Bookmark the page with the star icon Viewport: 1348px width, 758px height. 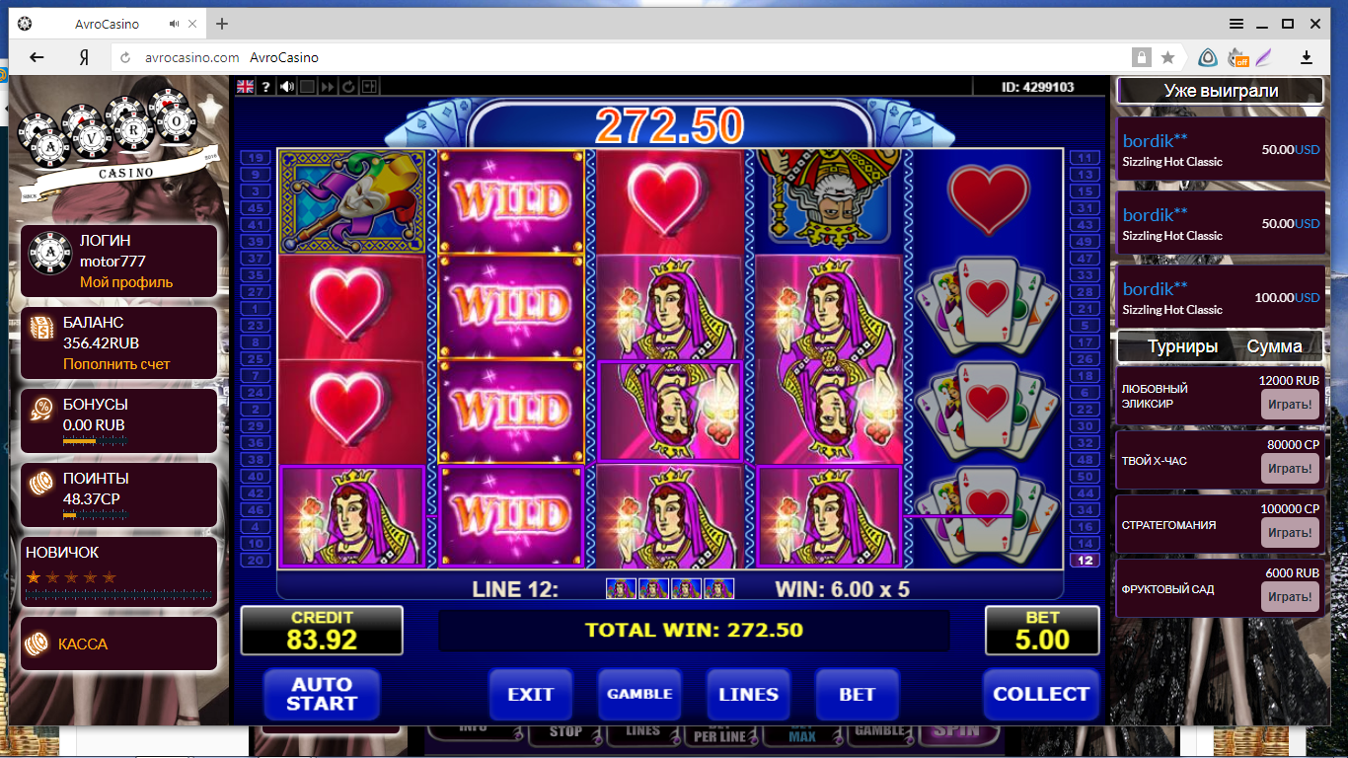tap(1168, 57)
